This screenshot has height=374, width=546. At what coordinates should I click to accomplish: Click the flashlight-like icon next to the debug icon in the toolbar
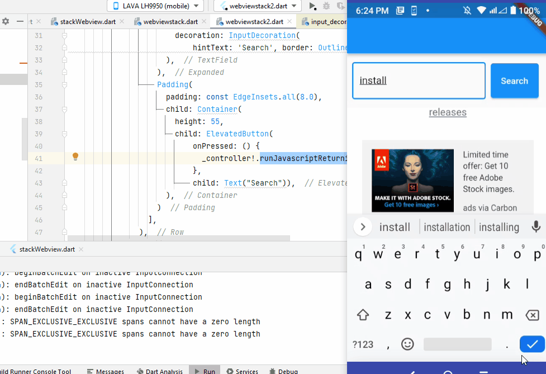(x=340, y=6)
